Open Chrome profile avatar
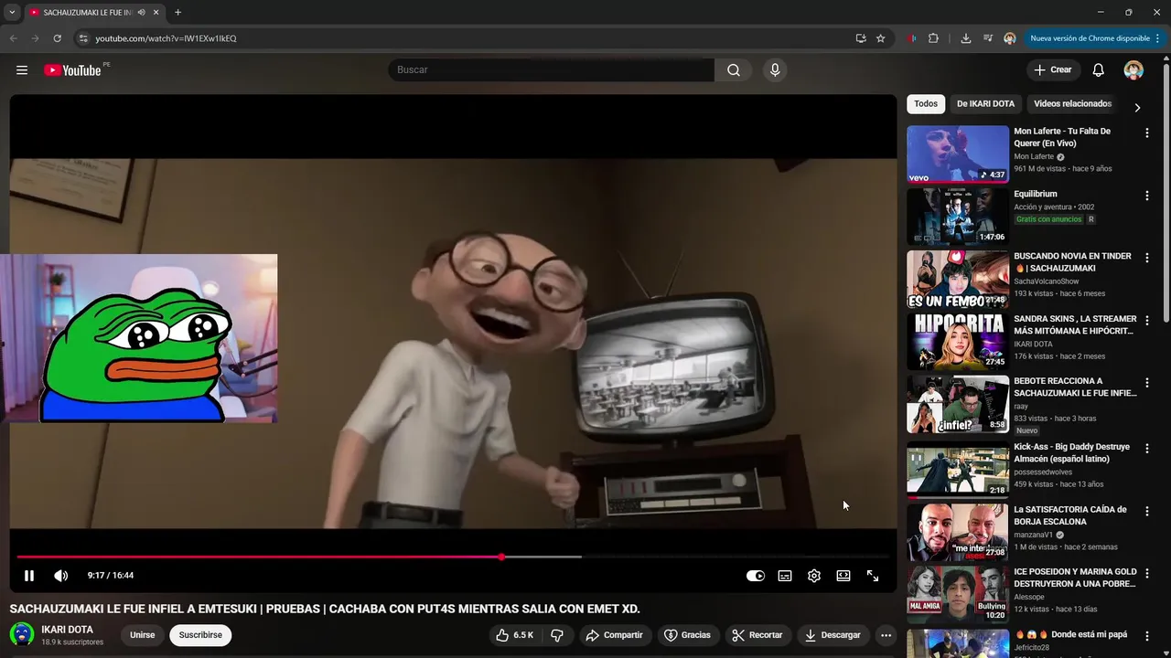 tap(1010, 38)
